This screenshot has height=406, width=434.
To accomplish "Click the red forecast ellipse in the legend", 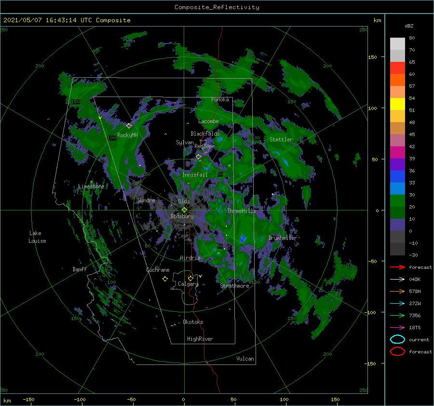I will pos(397,351).
